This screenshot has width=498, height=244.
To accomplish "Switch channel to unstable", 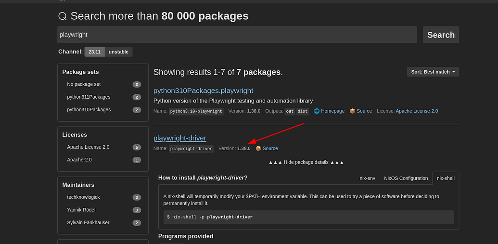I will pyautogui.click(x=118, y=52).
